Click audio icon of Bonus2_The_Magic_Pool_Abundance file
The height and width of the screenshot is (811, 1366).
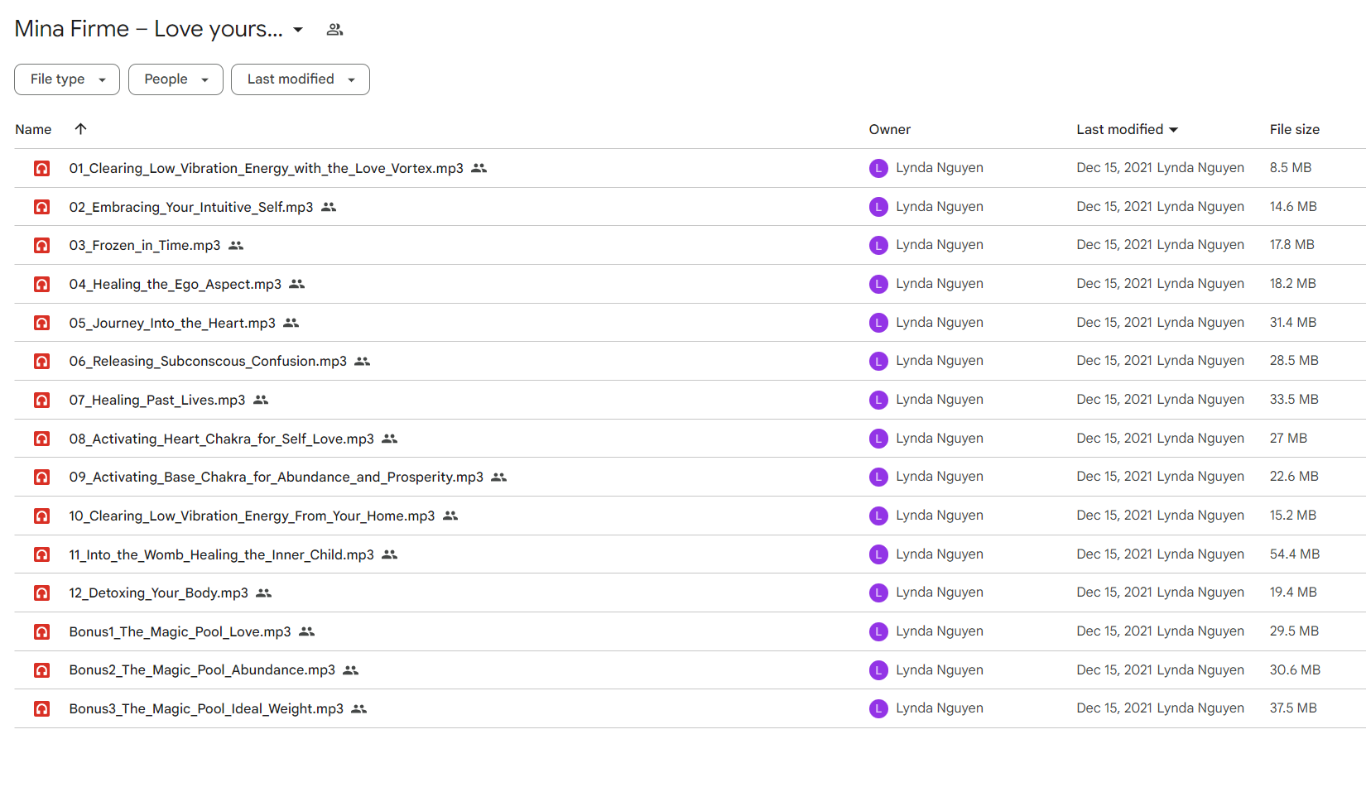pyautogui.click(x=41, y=670)
